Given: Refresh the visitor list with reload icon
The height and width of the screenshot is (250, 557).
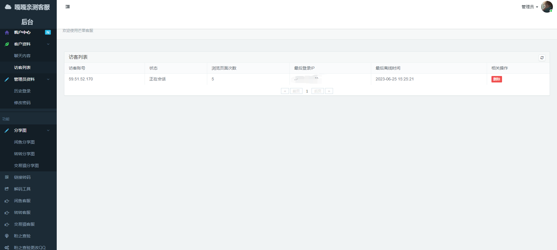Looking at the screenshot, I should [542, 58].
